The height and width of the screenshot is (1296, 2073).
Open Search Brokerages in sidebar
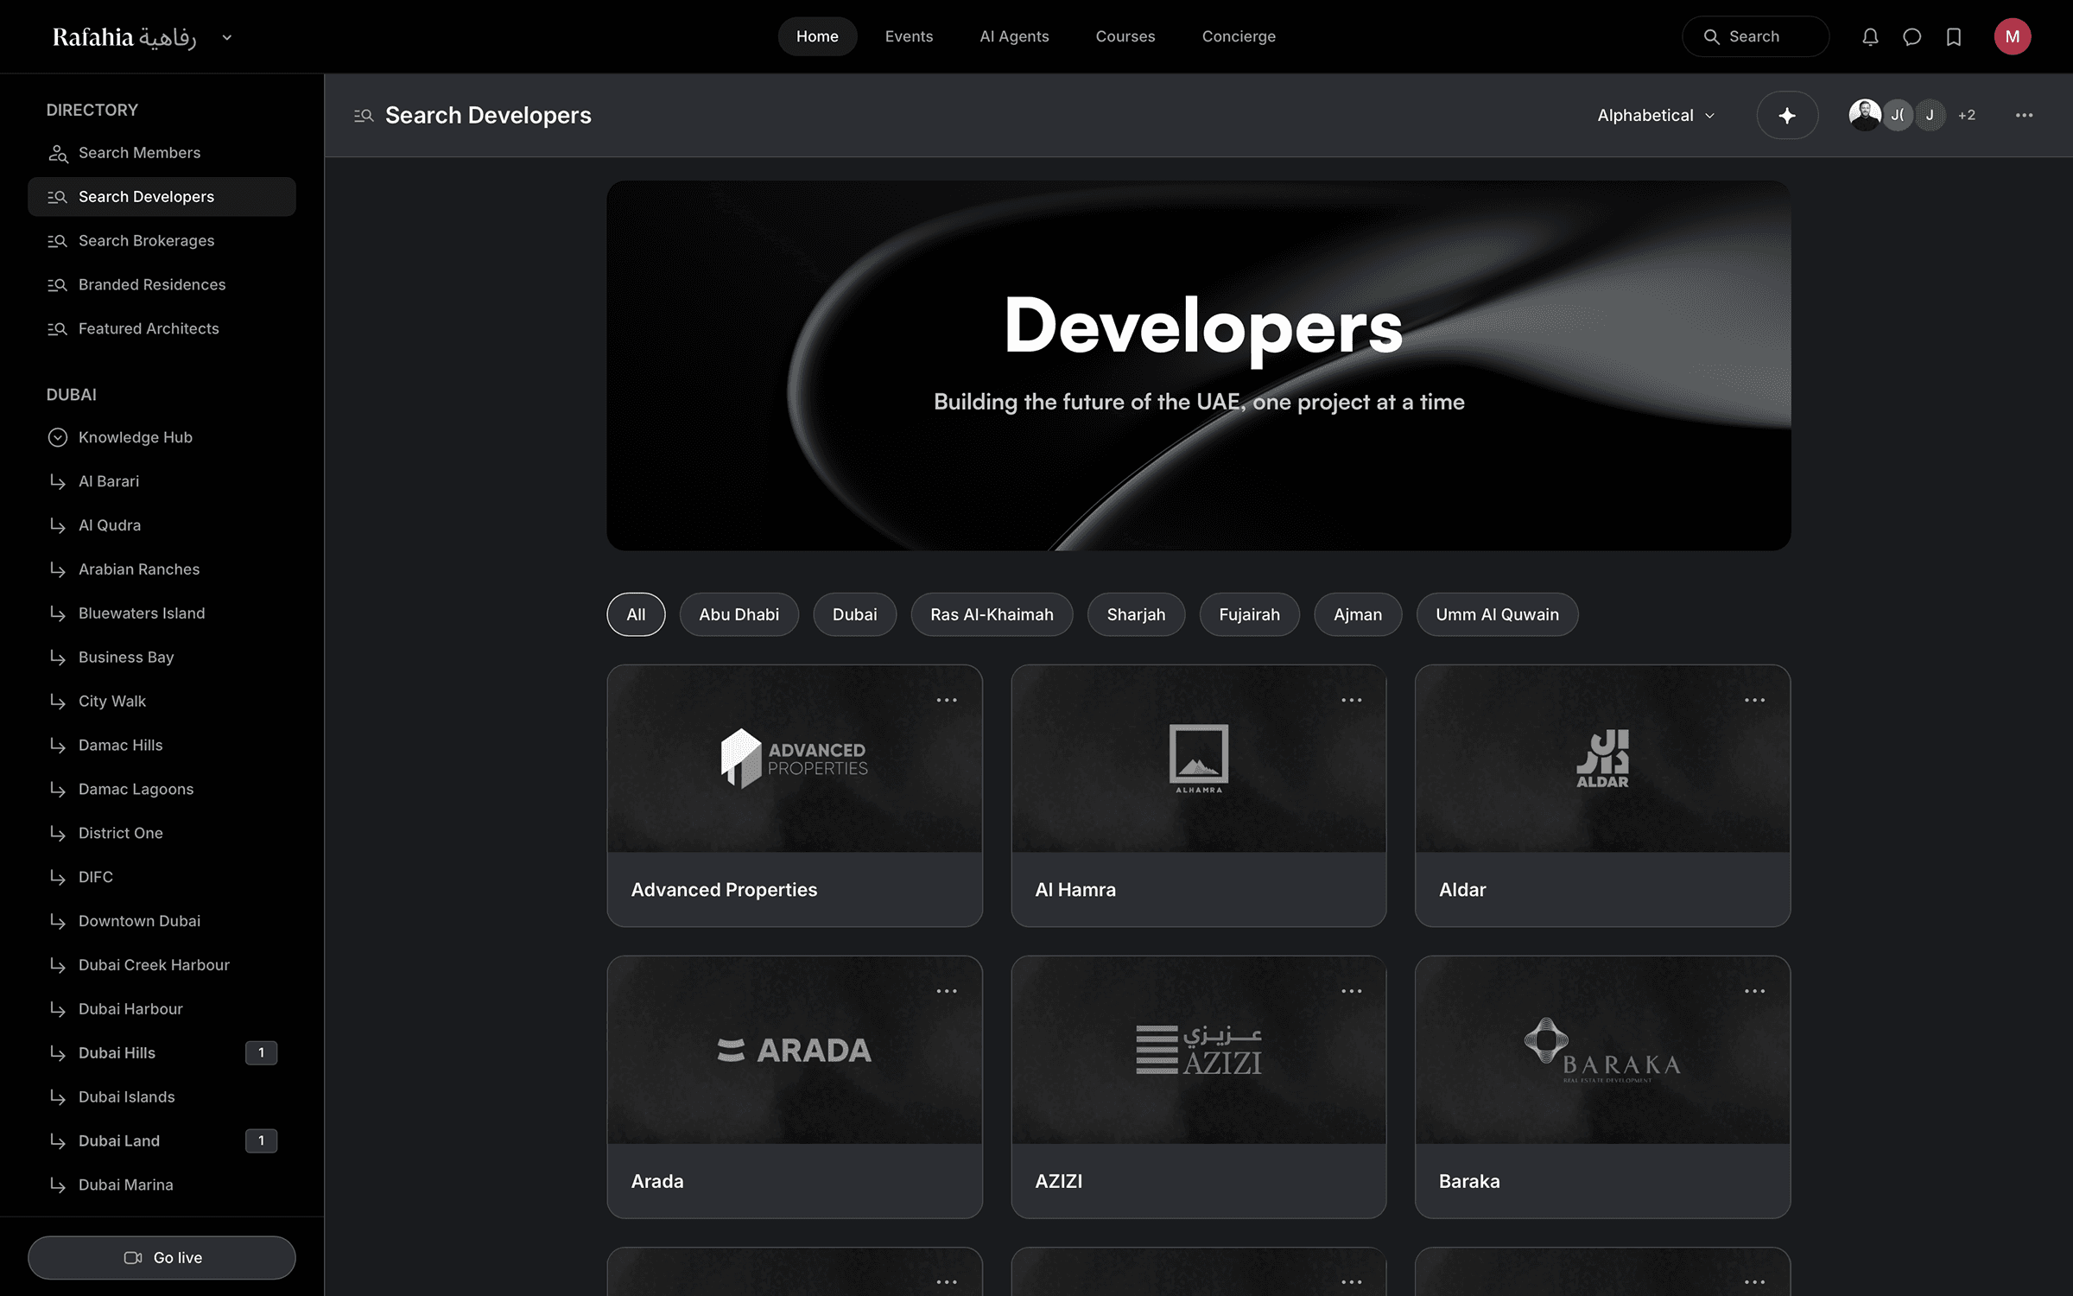pyautogui.click(x=162, y=241)
